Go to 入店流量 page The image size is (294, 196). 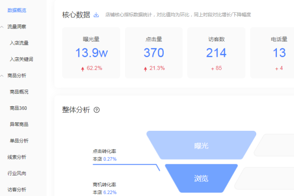[x=19, y=43]
